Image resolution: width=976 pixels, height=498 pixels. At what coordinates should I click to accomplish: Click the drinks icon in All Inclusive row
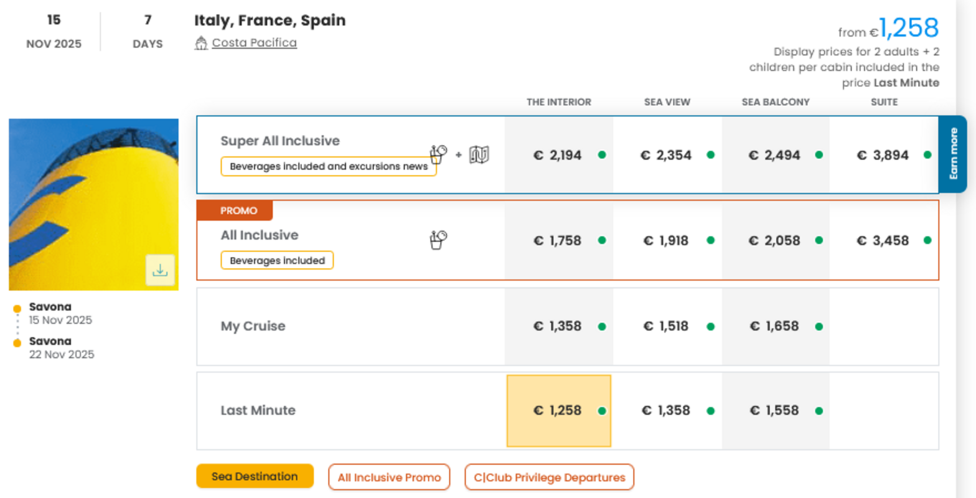438,240
